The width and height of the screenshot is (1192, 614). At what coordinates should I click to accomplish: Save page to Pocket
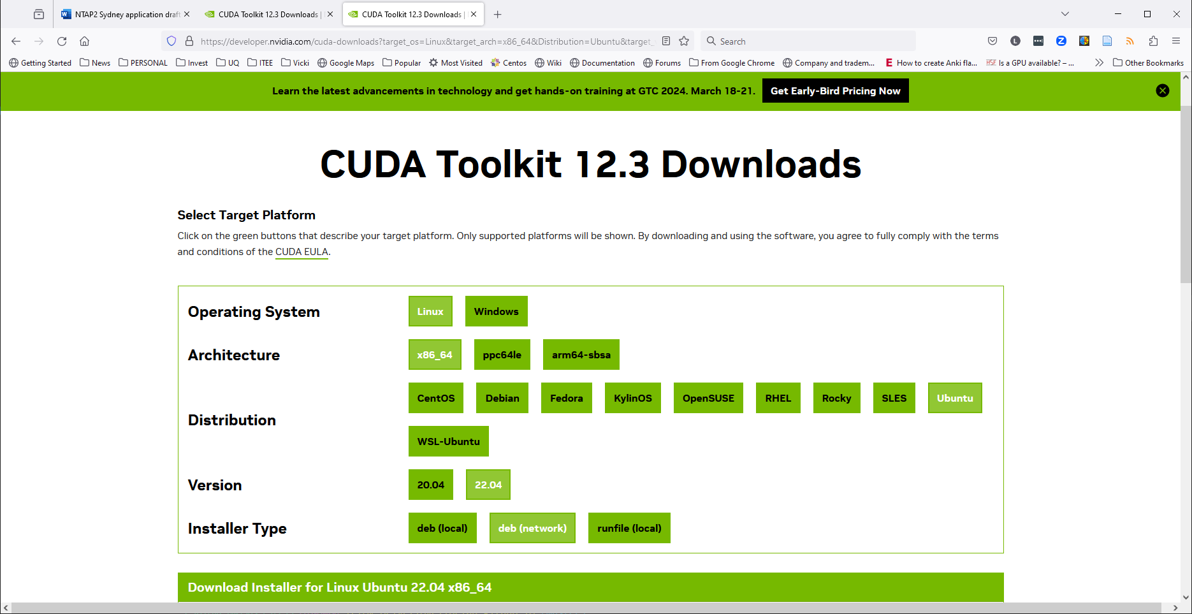coord(992,41)
